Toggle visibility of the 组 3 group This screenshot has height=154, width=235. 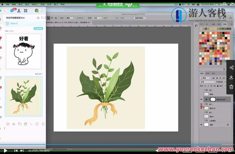coord(201,104)
